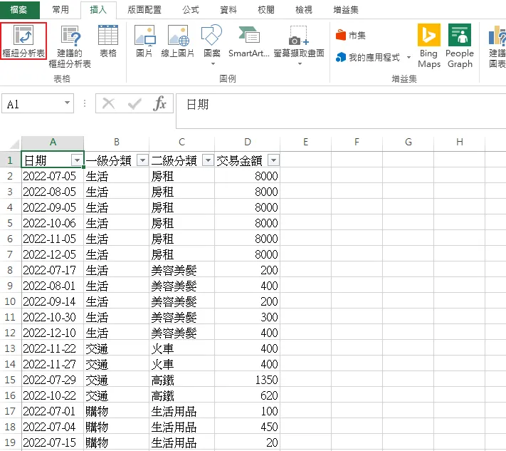Insert Online Pictures (線上圖片)
Image resolution: width=506 pixels, height=451 pixels.
point(178,41)
